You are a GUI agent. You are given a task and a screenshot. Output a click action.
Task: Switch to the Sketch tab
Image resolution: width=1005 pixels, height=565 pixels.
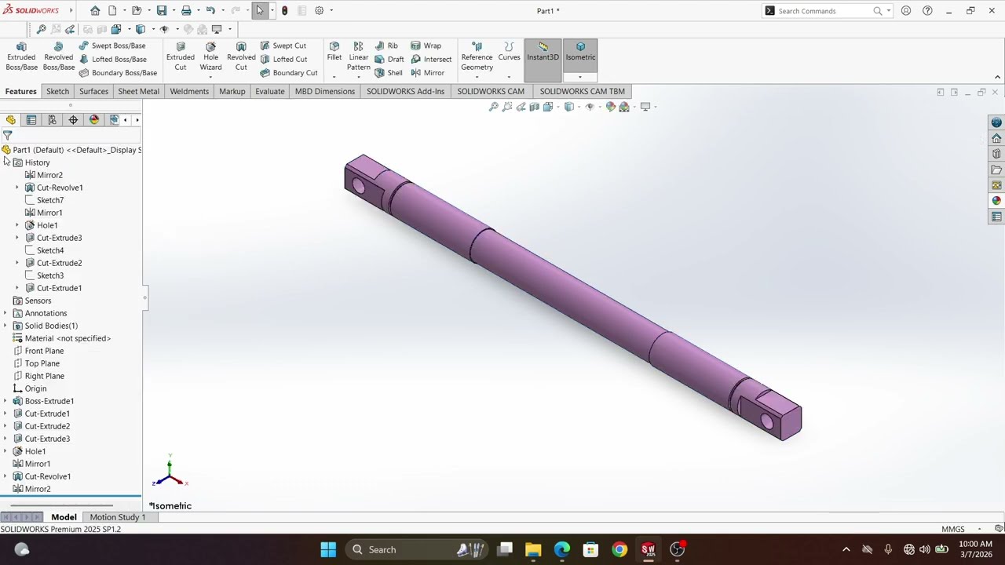point(57,91)
